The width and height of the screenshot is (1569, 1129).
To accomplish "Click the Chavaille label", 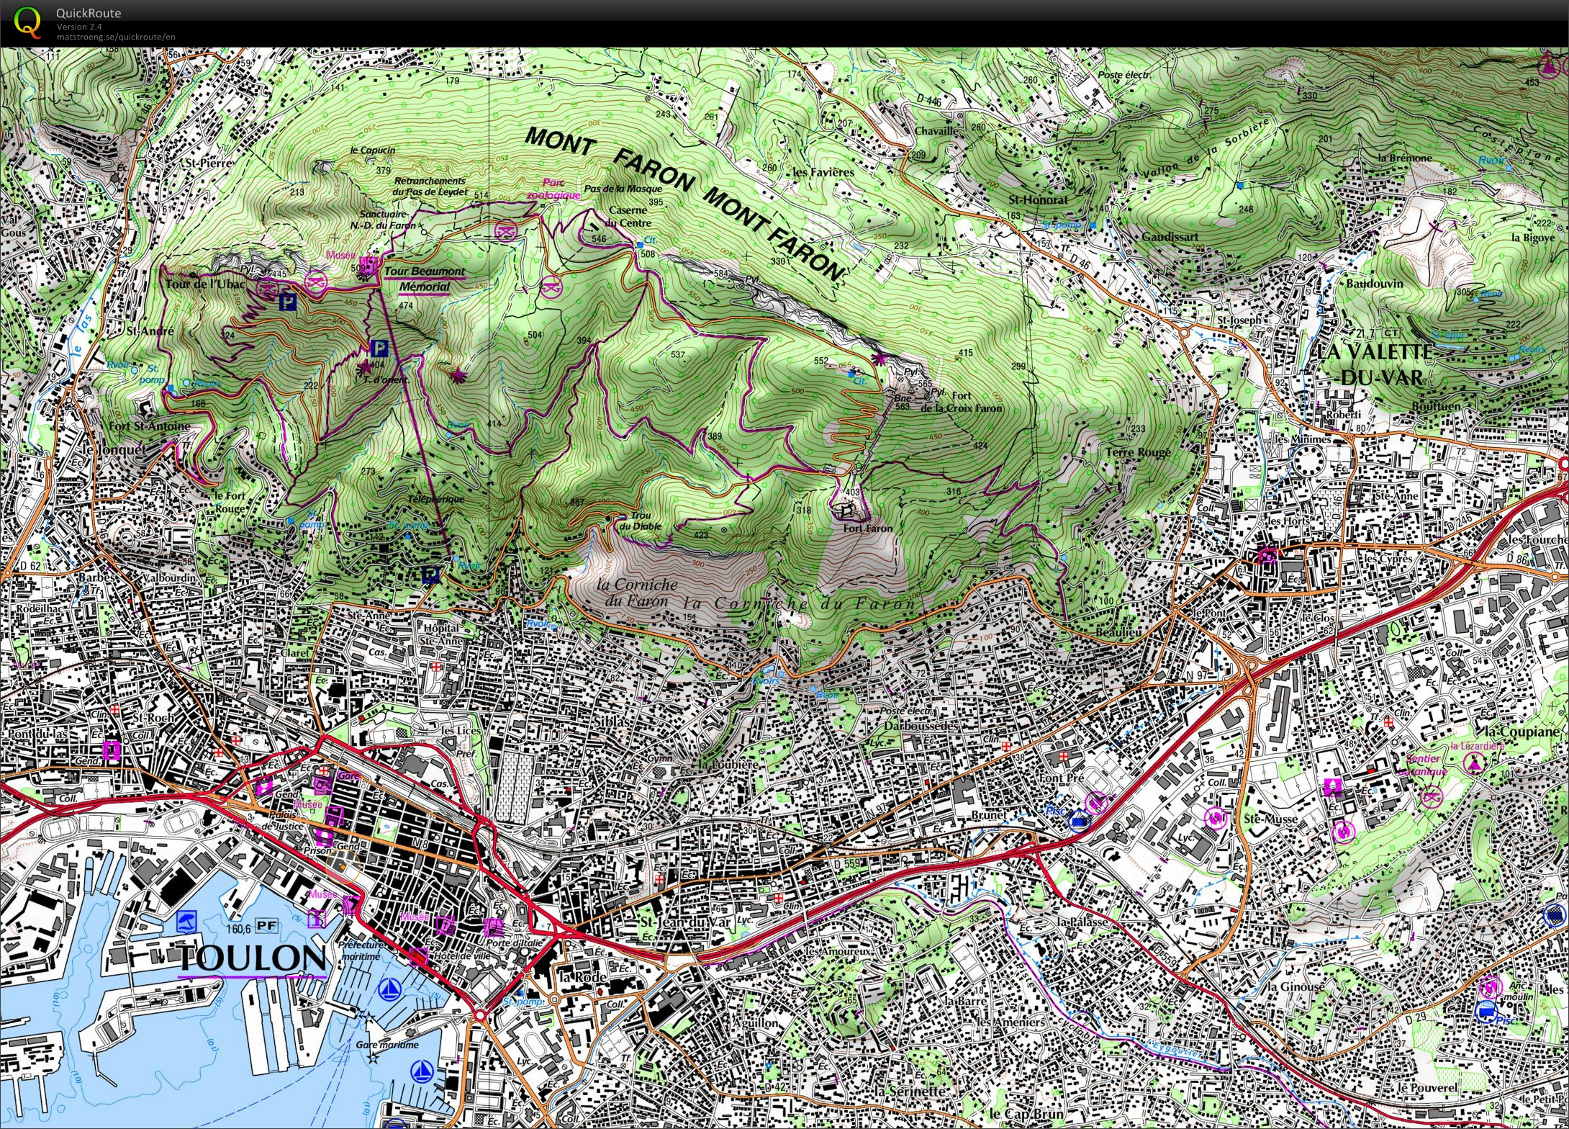I will click(x=936, y=131).
